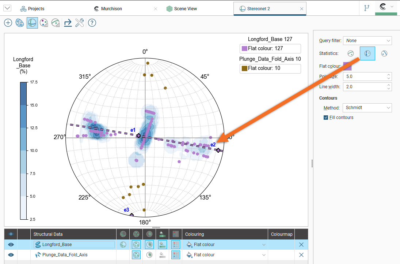This screenshot has height=264, width=400.
Task: Switch to the Scene View tab
Action: coord(182,9)
